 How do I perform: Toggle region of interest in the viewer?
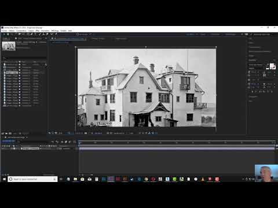(x=108, y=133)
